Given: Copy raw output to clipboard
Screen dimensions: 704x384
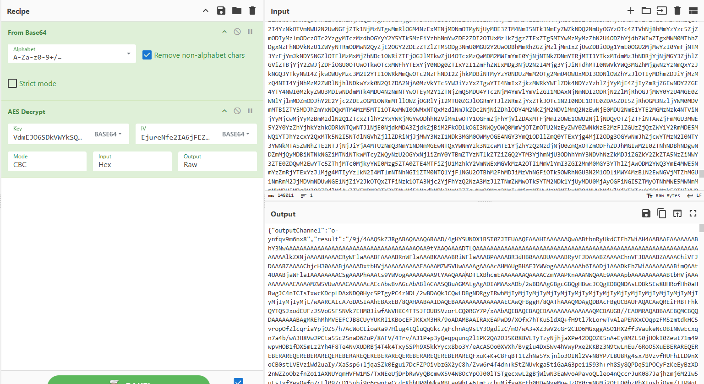Looking at the screenshot, I should [x=661, y=213].
